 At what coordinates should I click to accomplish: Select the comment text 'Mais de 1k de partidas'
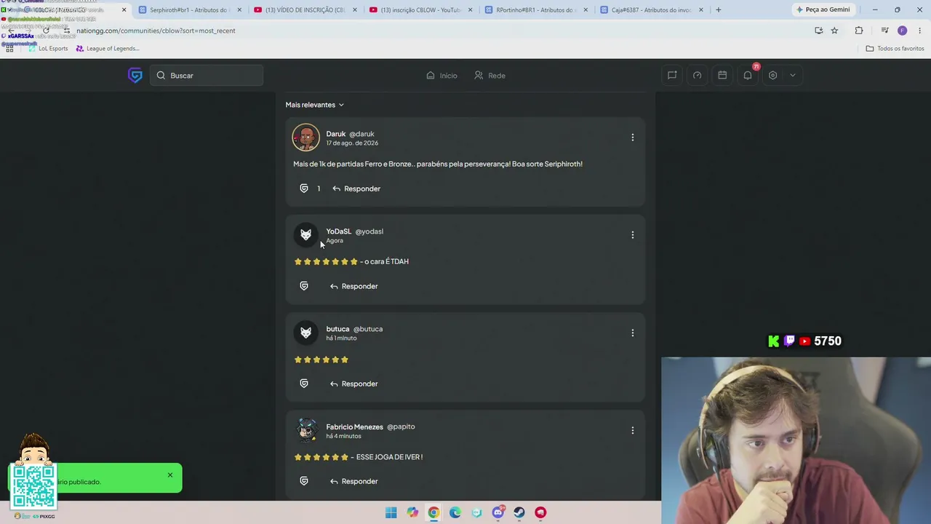point(330,164)
